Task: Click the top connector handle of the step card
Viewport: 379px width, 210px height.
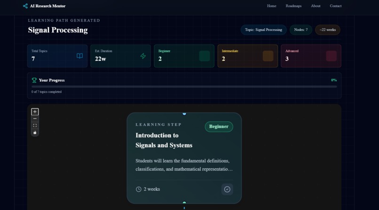Action: (x=184, y=113)
